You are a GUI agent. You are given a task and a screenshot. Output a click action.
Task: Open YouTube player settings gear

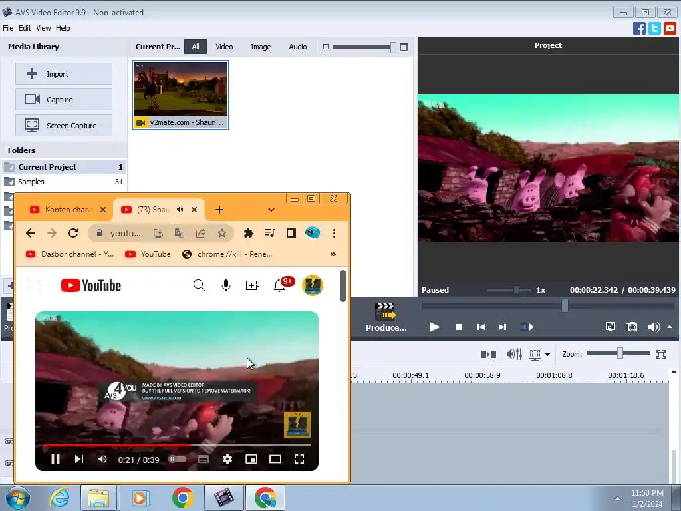pyautogui.click(x=227, y=459)
